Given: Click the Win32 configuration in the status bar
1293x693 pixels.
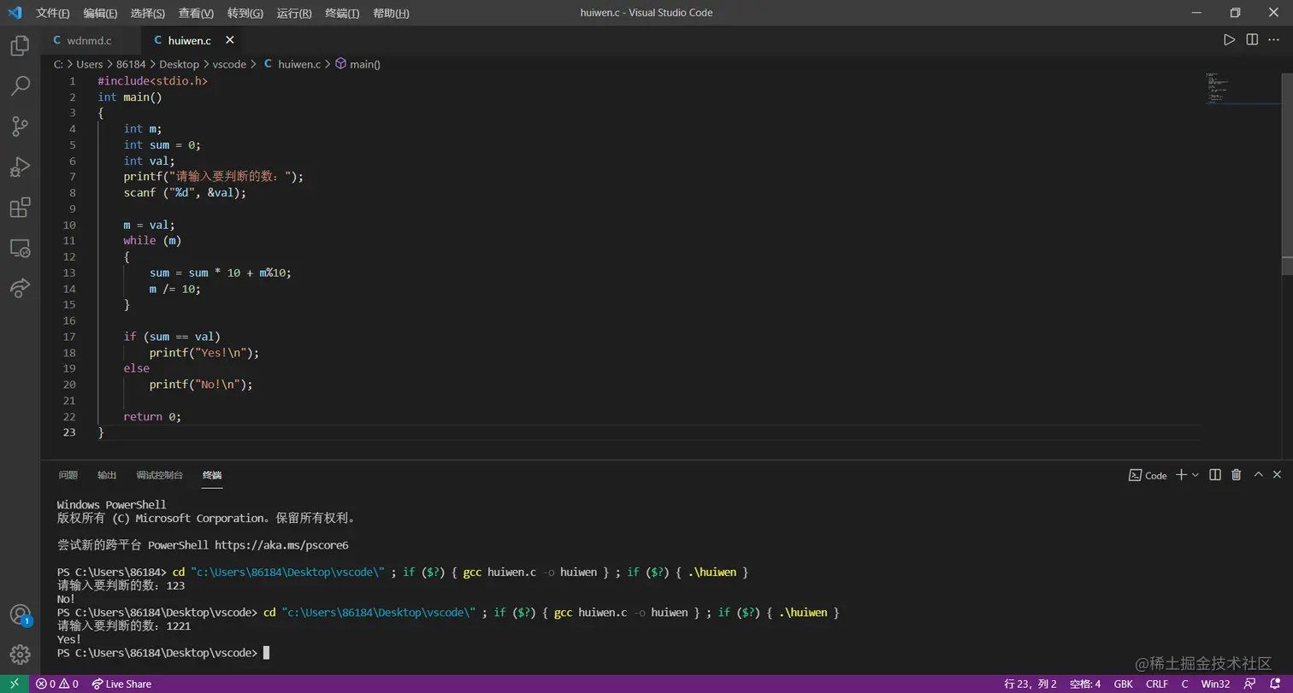Looking at the screenshot, I should 1215,684.
